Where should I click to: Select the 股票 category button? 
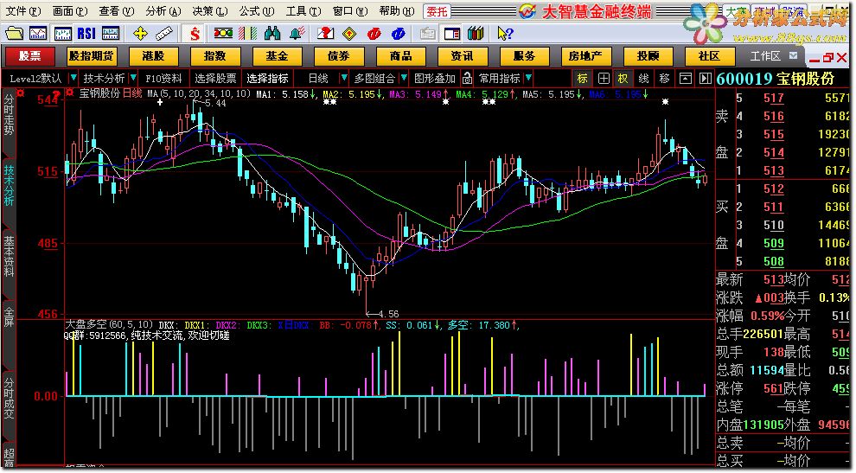(30, 55)
